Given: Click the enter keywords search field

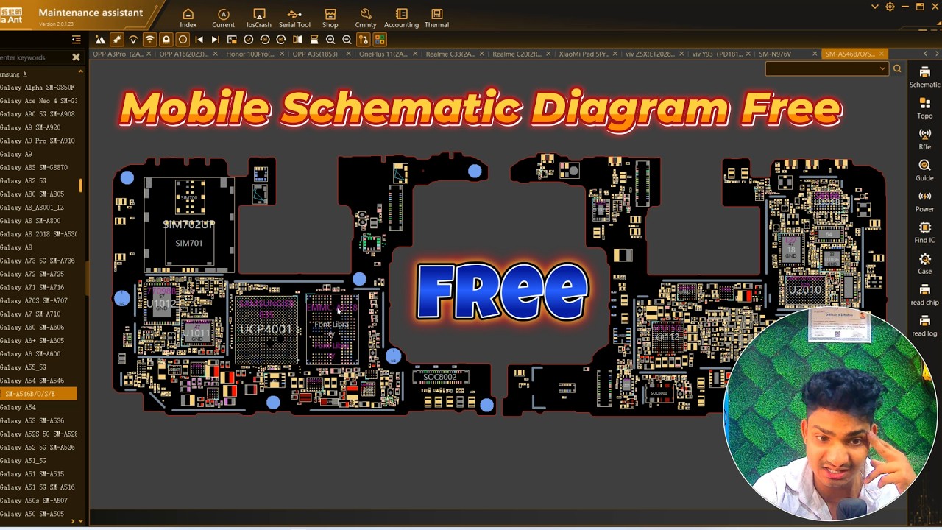Looking at the screenshot, I should [x=34, y=57].
